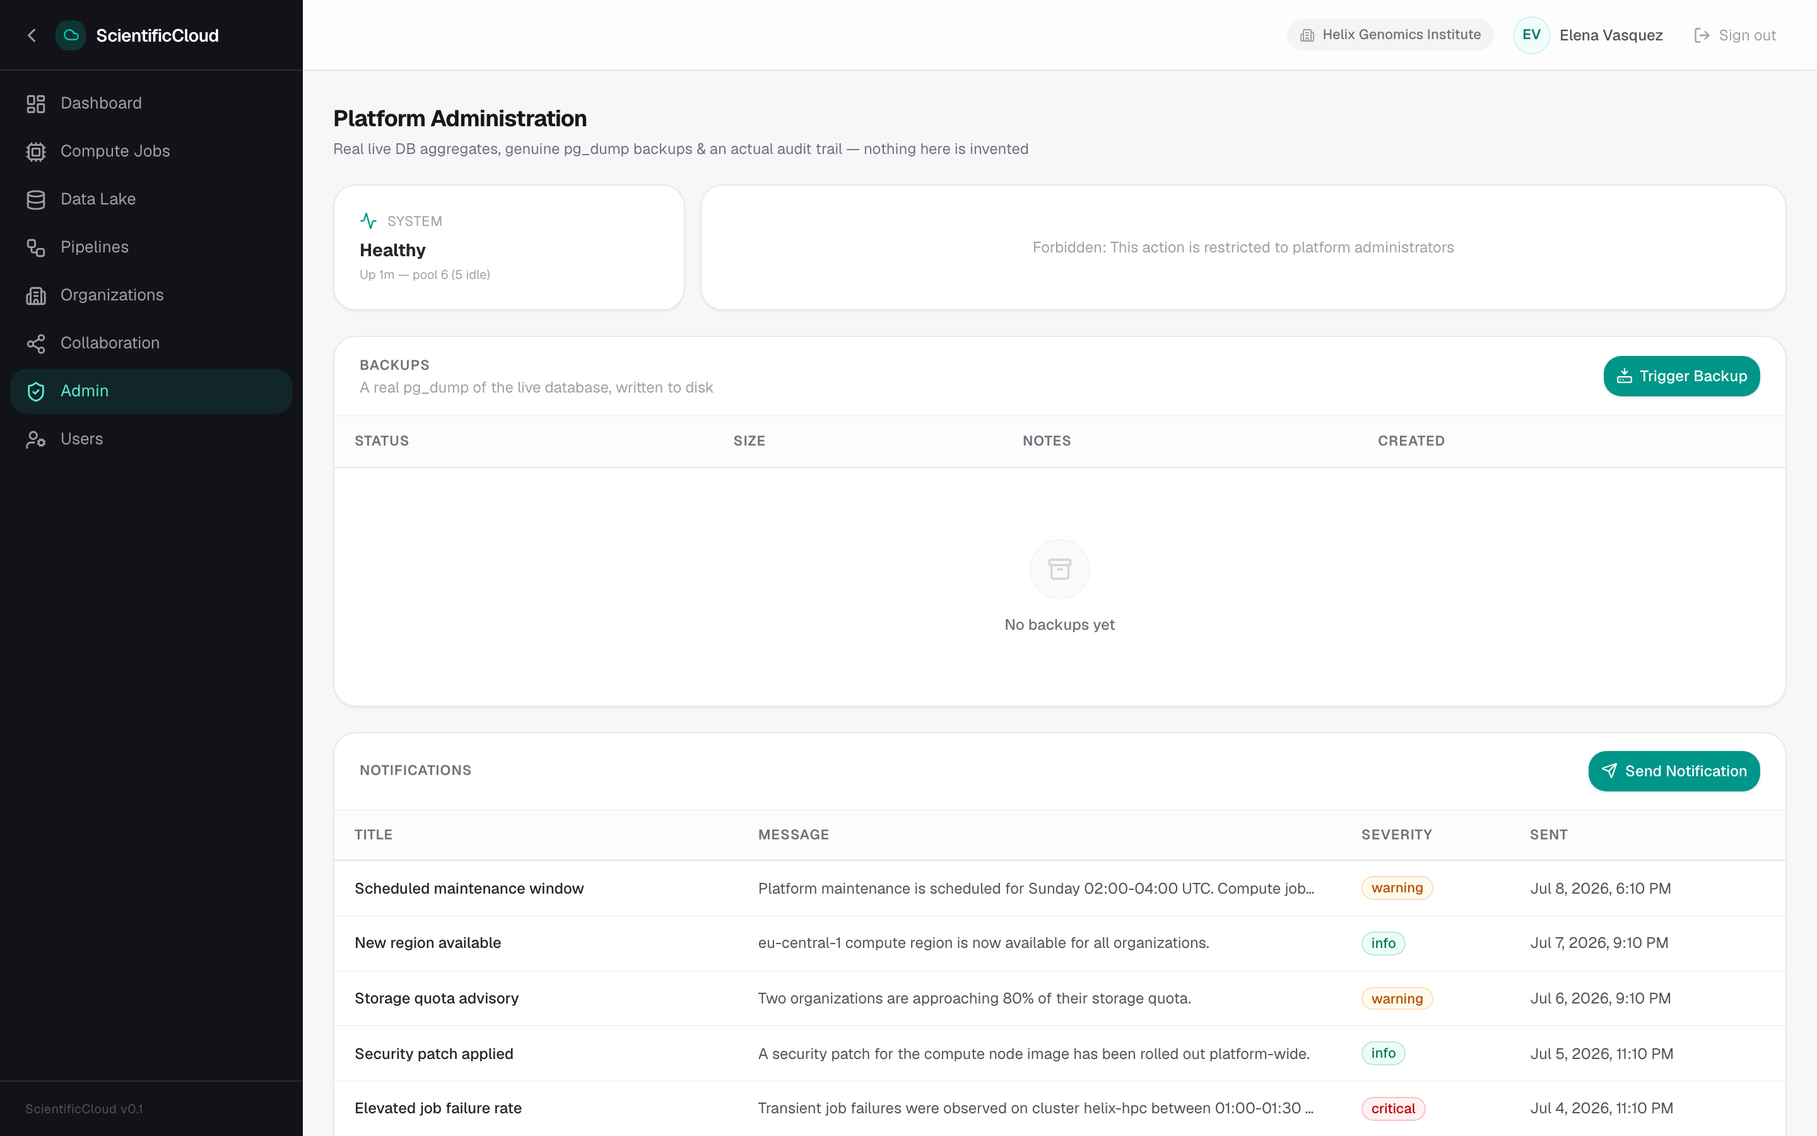Send a new notification
Screen dimensions: 1817x1136
[x=1674, y=771]
